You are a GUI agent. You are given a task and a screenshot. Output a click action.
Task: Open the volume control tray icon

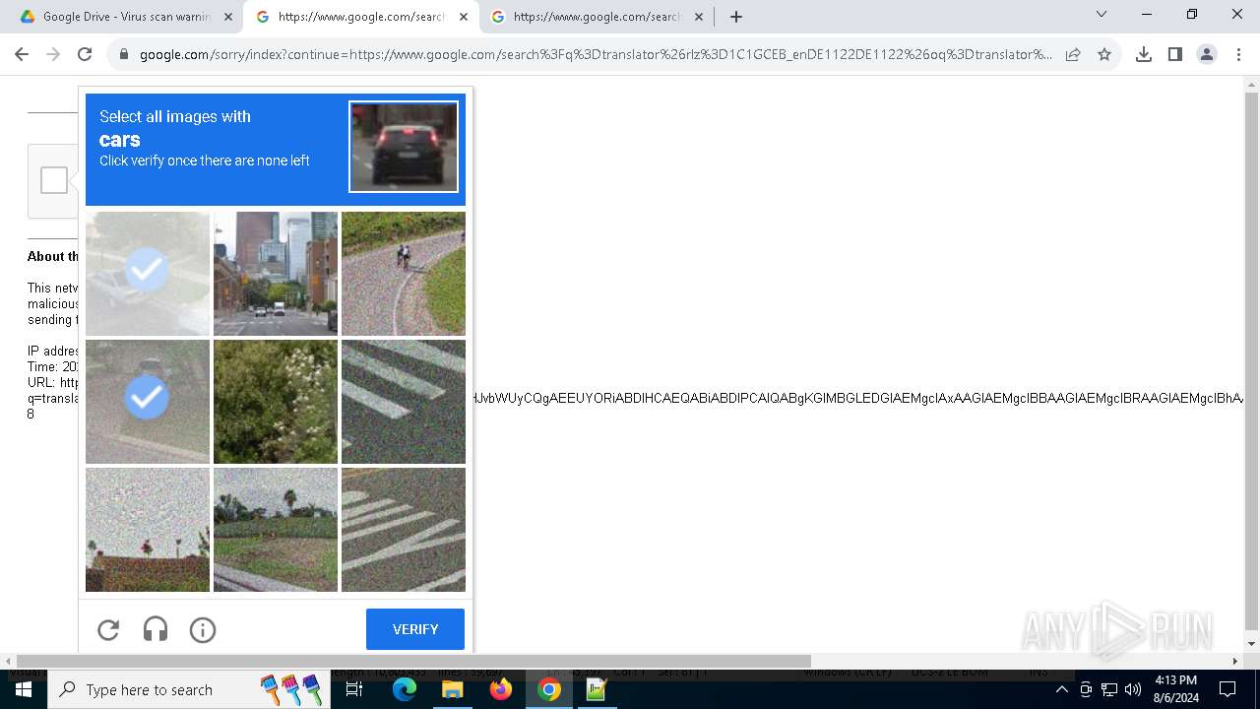[x=1133, y=689]
